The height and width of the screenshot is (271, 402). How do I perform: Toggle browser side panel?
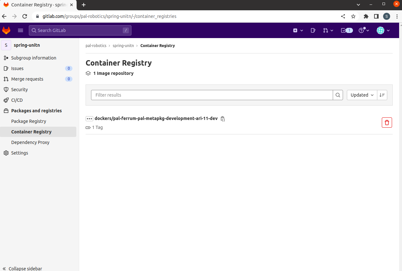pyautogui.click(x=376, y=16)
